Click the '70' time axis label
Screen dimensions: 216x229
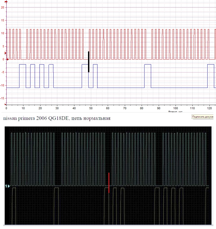[125, 108]
